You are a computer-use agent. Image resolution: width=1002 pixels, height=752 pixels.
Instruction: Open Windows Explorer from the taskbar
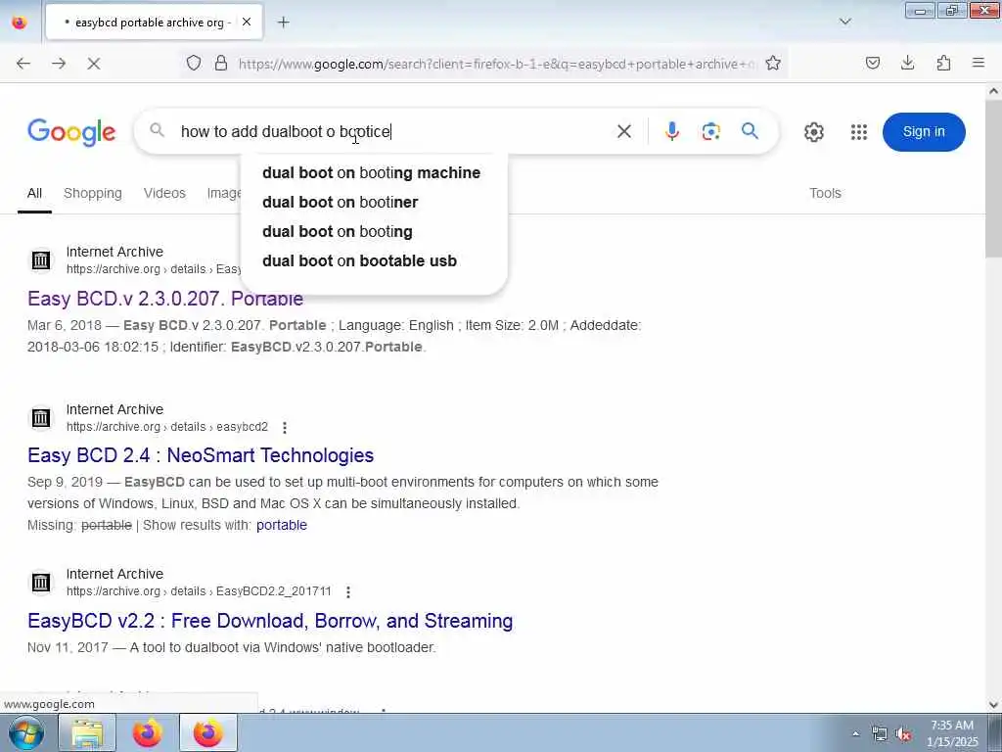coord(87,732)
